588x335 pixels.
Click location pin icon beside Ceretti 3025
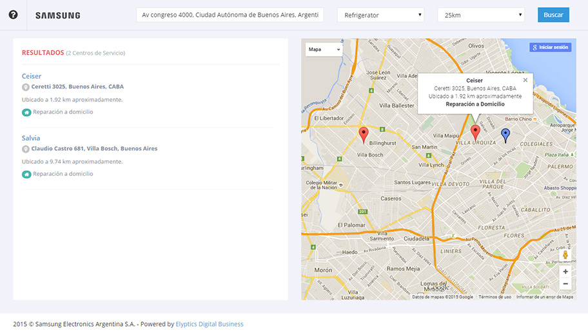(x=26, y=87)
